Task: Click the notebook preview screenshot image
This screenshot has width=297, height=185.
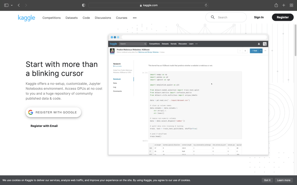Action: (188, 95)
